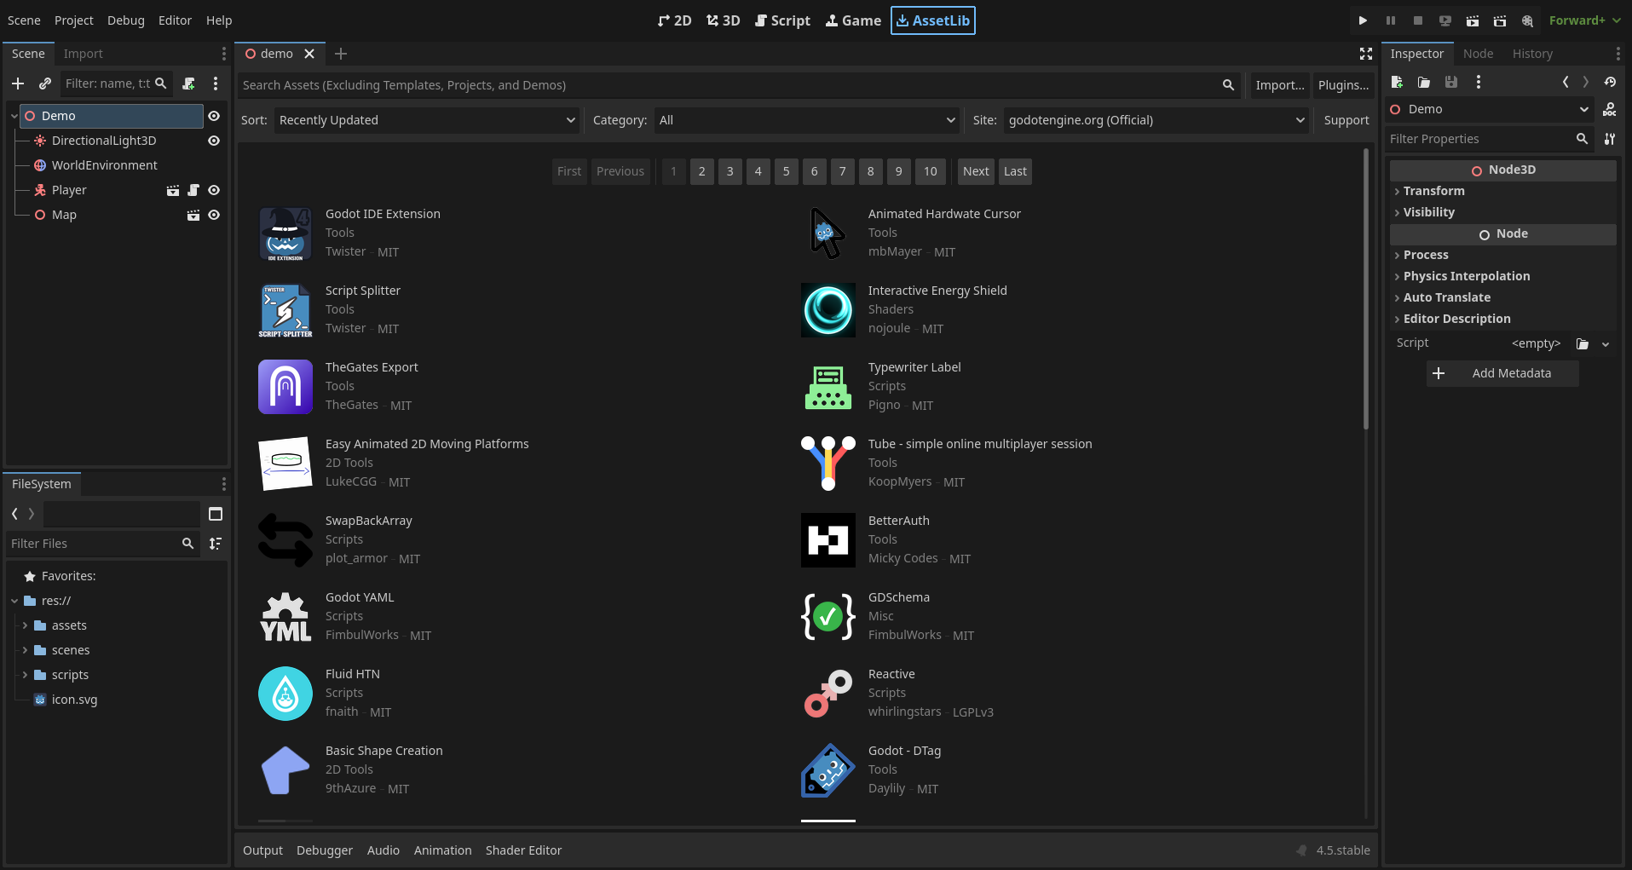Open the Site dropdown for godotengine.org
Image resolution: width=1632 pixels, height=870 pixels.
coord(1155,120)
